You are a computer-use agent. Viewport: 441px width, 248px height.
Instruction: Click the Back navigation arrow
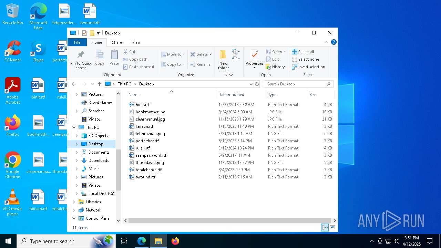pos(74,84)
